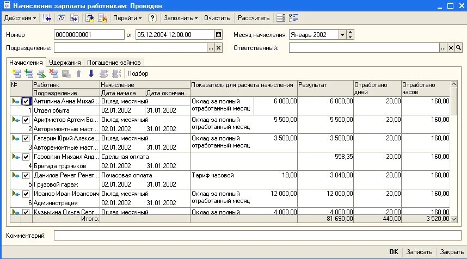Screen dimensions: 467x259
Task: Click the Рассчитать button
Action: point(254,18)
